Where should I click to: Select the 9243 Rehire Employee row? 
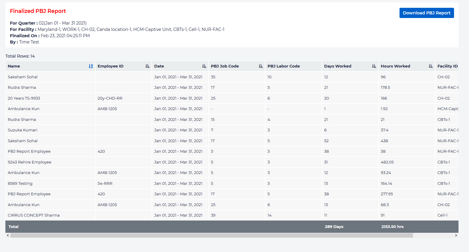(29, 162)
